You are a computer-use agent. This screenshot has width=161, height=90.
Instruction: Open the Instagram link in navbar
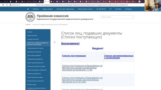click(x=128, y=9)
